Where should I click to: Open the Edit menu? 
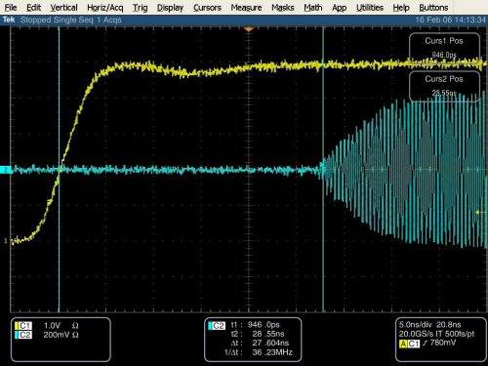pos(33,8)
